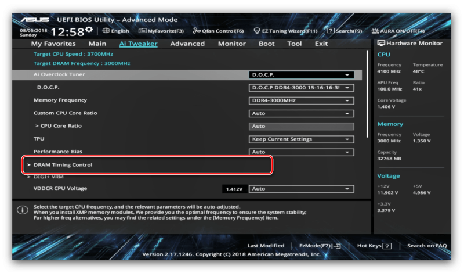Open the VDDCR CPU Voltage dropdown
This screenshot has height=273, width=464.
pos(301,189)
